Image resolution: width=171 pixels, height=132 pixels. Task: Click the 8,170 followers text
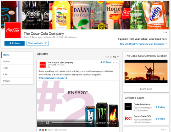(141, 111)
